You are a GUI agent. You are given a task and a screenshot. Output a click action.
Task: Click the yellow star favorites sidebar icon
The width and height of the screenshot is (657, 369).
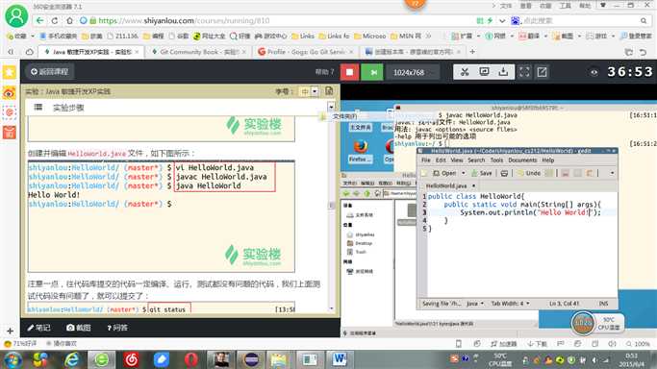tap(10, 72)
